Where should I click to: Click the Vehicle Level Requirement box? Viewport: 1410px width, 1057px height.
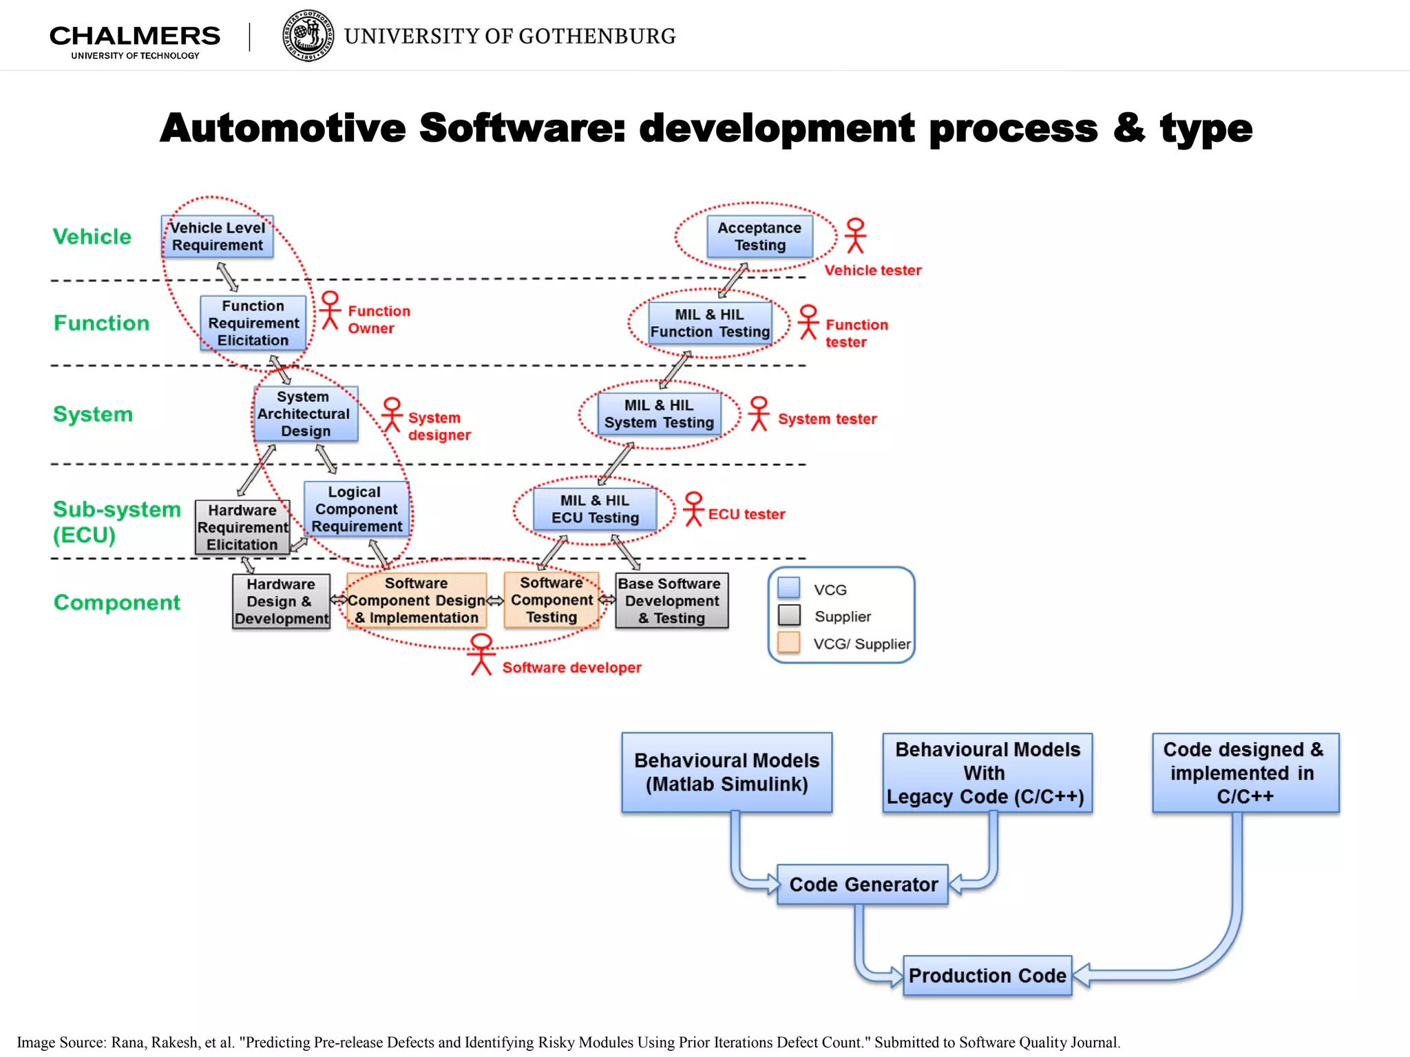[218, 237]
